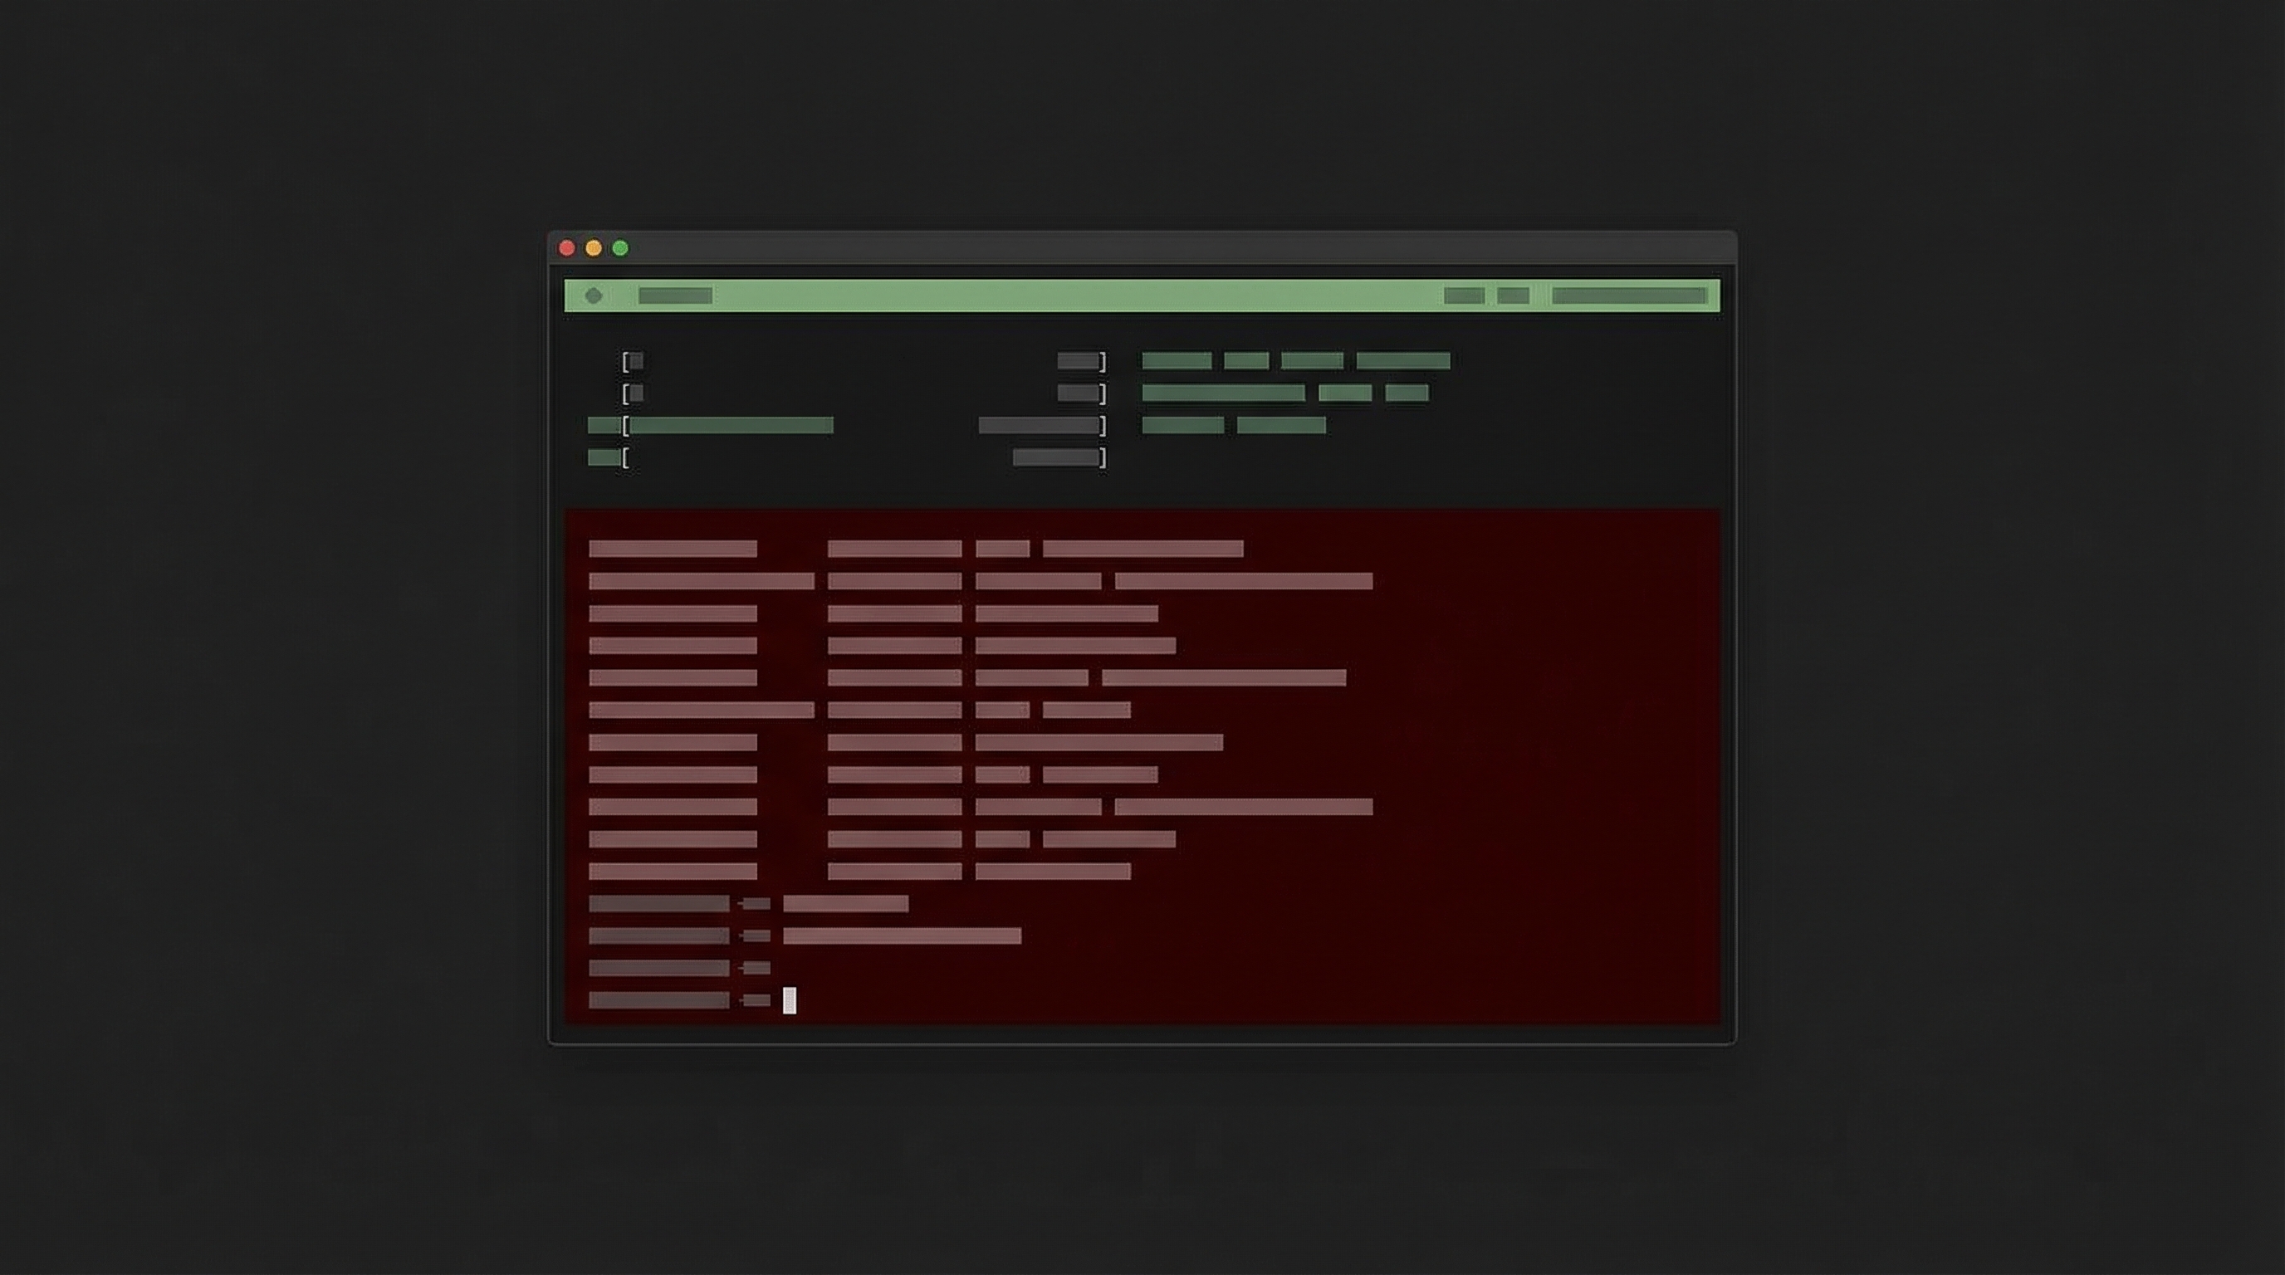
Task: Click the small gray square in second meter bar
Action: pyautogui.click(x=636, y=393)
